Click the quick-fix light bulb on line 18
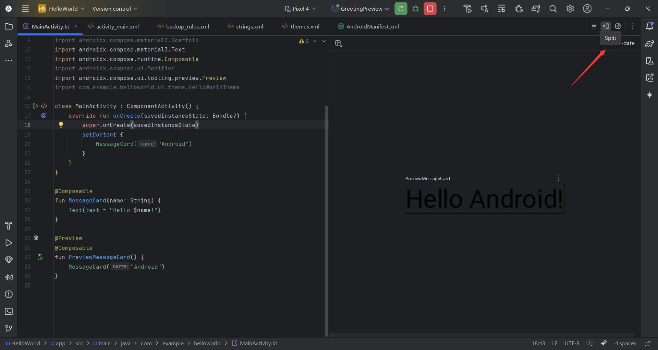The height and width of the screenshot is (350, 658). click(61, 125)
